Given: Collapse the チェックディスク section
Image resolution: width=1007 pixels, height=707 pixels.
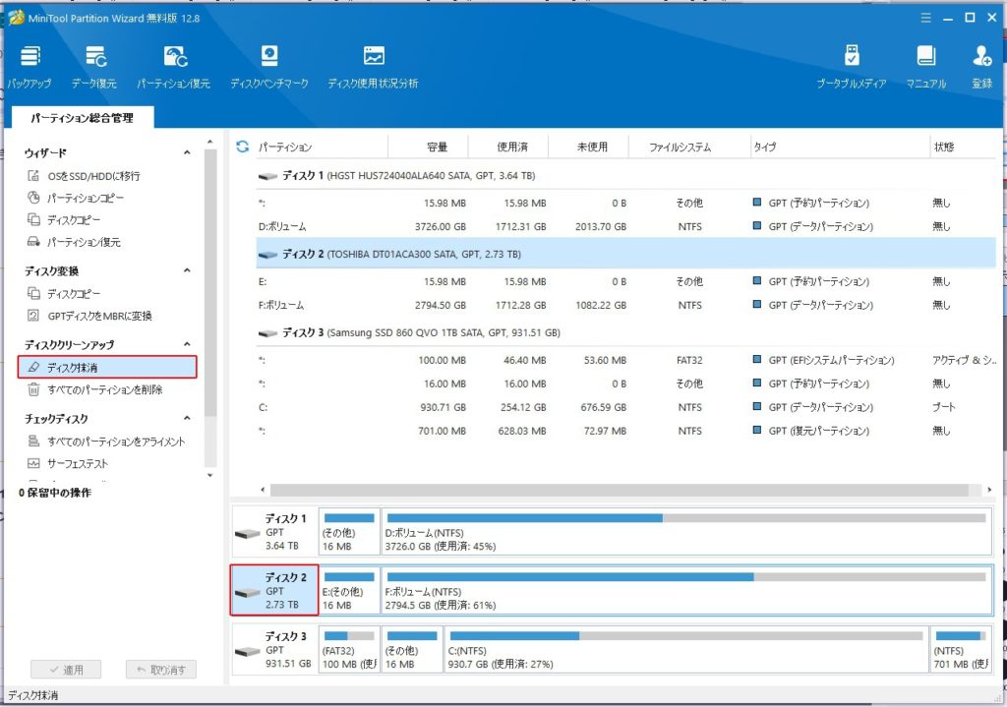Looking at the screenshot, I should (x=187, y=420).
